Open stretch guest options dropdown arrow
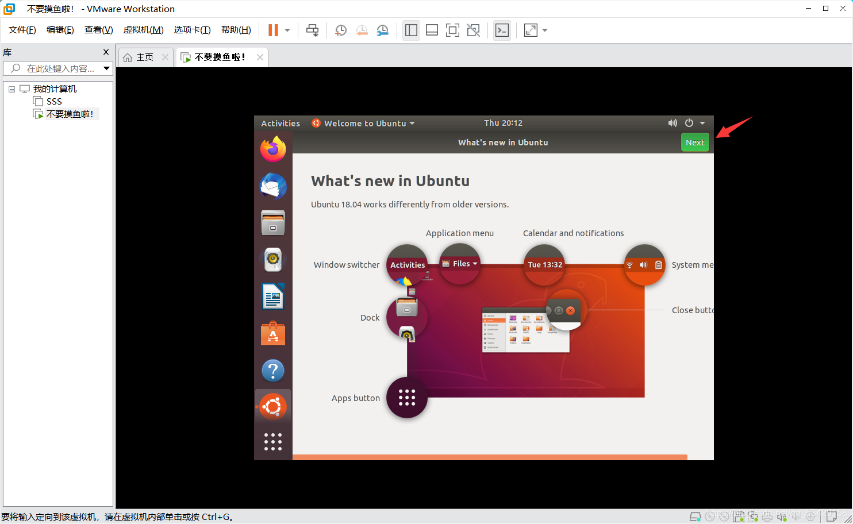 tap(545, 30)
